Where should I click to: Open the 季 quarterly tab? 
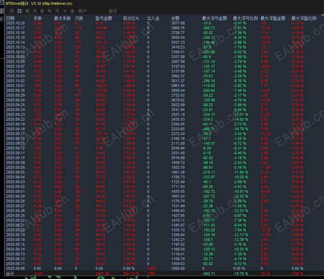coord(42,11)
